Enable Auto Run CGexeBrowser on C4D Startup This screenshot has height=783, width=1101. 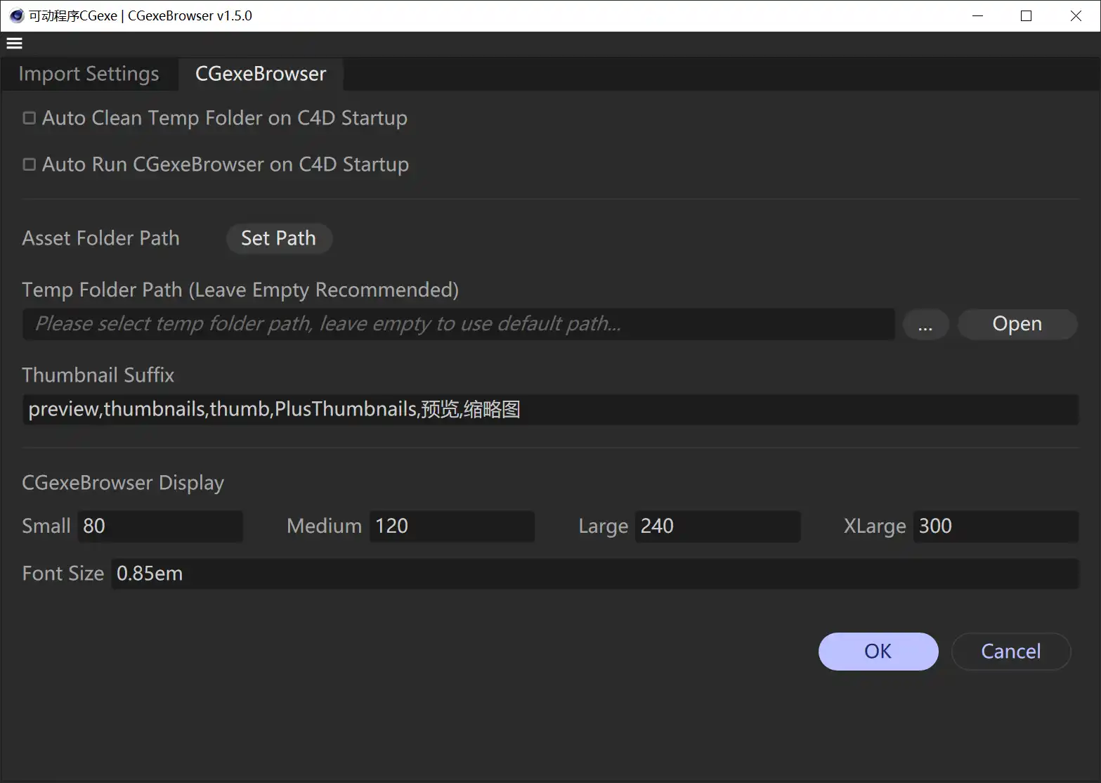click(30, 164)
